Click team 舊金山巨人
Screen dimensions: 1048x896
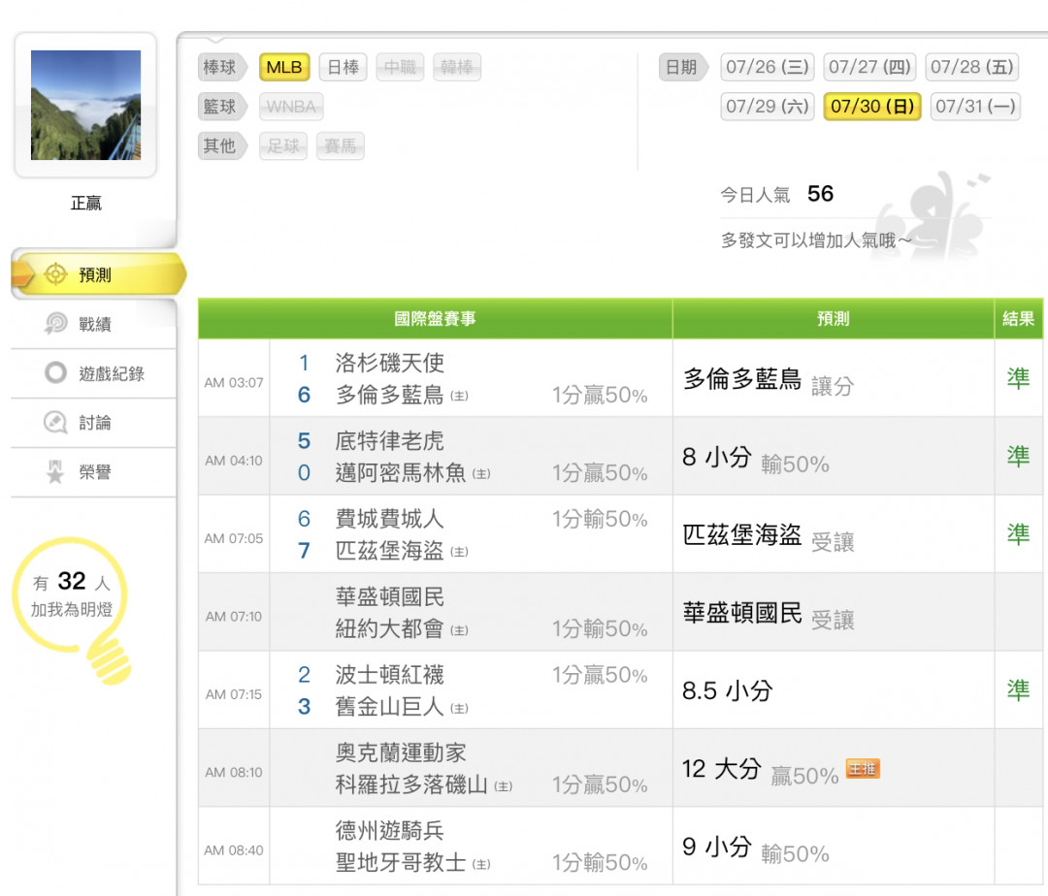pyautogui.click(x=390, y=707)
